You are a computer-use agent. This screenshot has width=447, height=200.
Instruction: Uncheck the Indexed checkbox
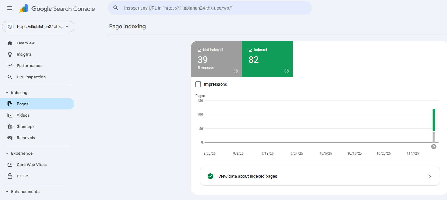[x=250, y=50]
